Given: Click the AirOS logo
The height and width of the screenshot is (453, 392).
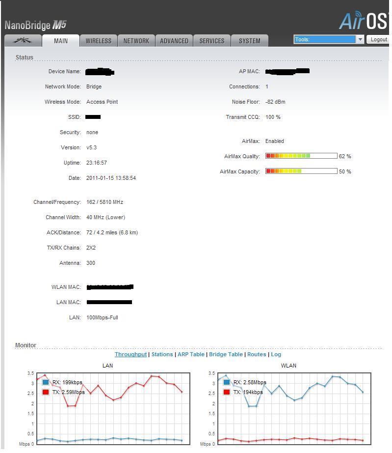Looking at the screenshot, I should 364,21.
